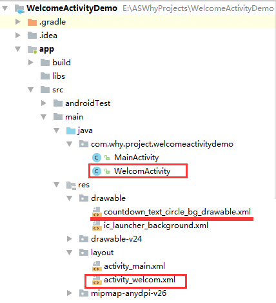
Task: Select the res folder row
Action: [x=138, y=185]
